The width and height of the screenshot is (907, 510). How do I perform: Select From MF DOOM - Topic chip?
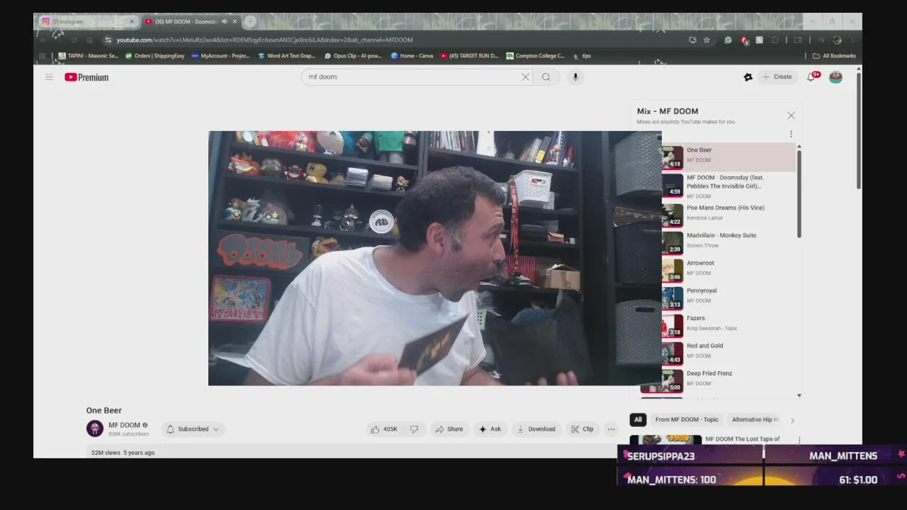tap(687, 419)
